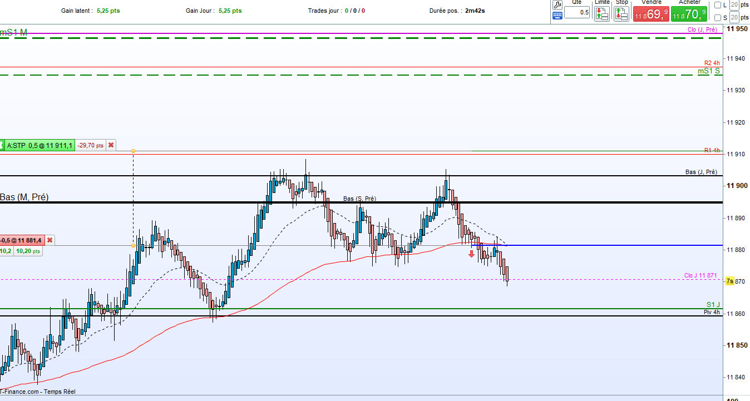Click the Bas (J, Pré) line label
The height and width of the screenshot is (401, 750).
[x=701, y=172]
